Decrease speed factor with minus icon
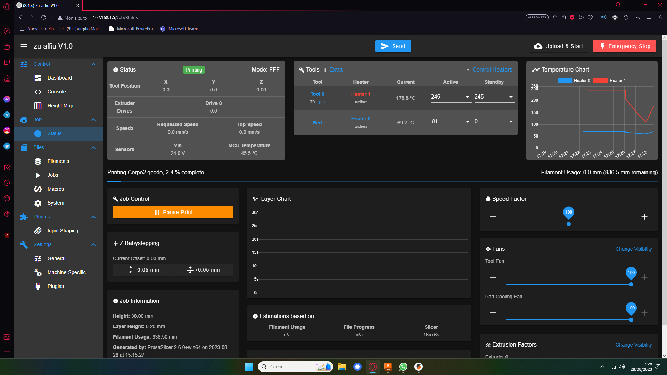The width and height of the screenshot is (667, 375). pyautogui.click(x=493, y=217)
